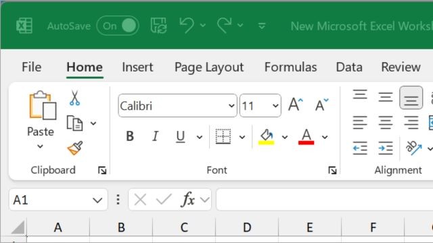
Task: Open the Undo history dropdown arrow
Action: pos(203,26)
